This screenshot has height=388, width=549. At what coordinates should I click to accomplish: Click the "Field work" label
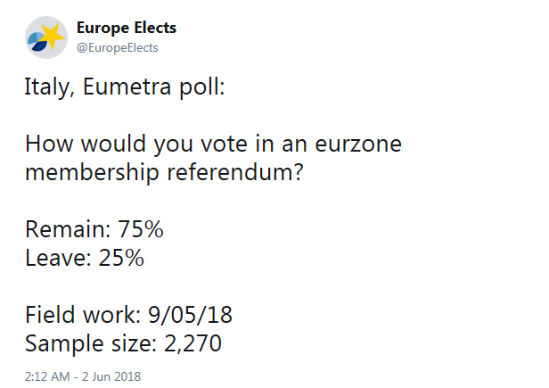(x=77, y=315)
